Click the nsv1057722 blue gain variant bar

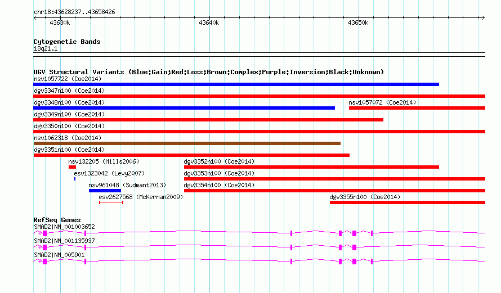coord(236,84)
